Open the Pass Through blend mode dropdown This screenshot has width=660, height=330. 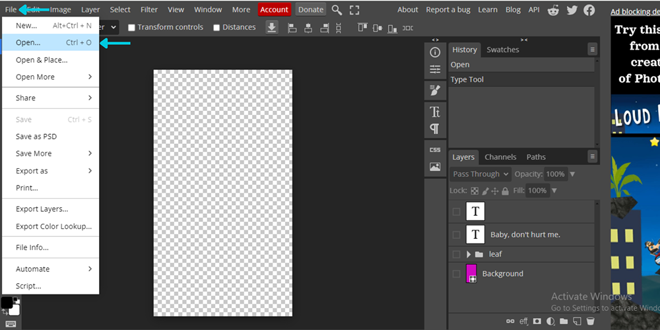(481, 174)
